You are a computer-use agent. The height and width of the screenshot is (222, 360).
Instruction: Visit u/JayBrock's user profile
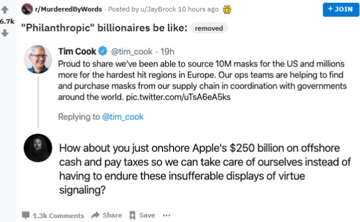pos(161,9)
